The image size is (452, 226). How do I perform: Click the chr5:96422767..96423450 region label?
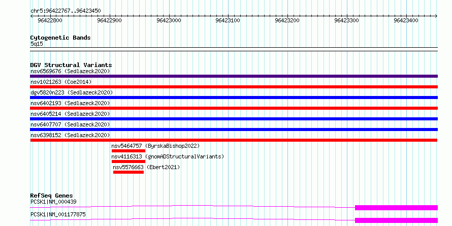[66, 11]
